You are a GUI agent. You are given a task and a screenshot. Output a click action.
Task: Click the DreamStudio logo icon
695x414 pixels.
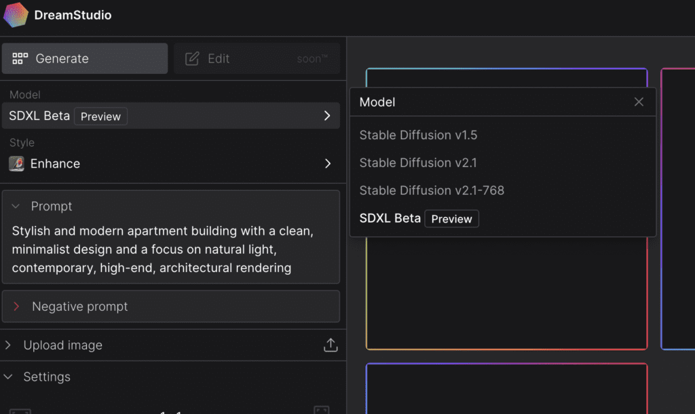click(16, 15)
